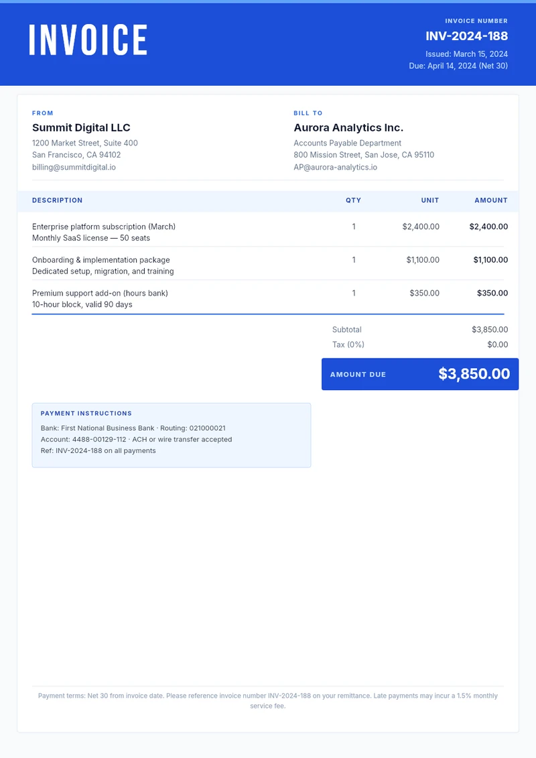This screenshot has width=536, height=758.
Task: Click the Subtotal label
Action: point(346,330)
